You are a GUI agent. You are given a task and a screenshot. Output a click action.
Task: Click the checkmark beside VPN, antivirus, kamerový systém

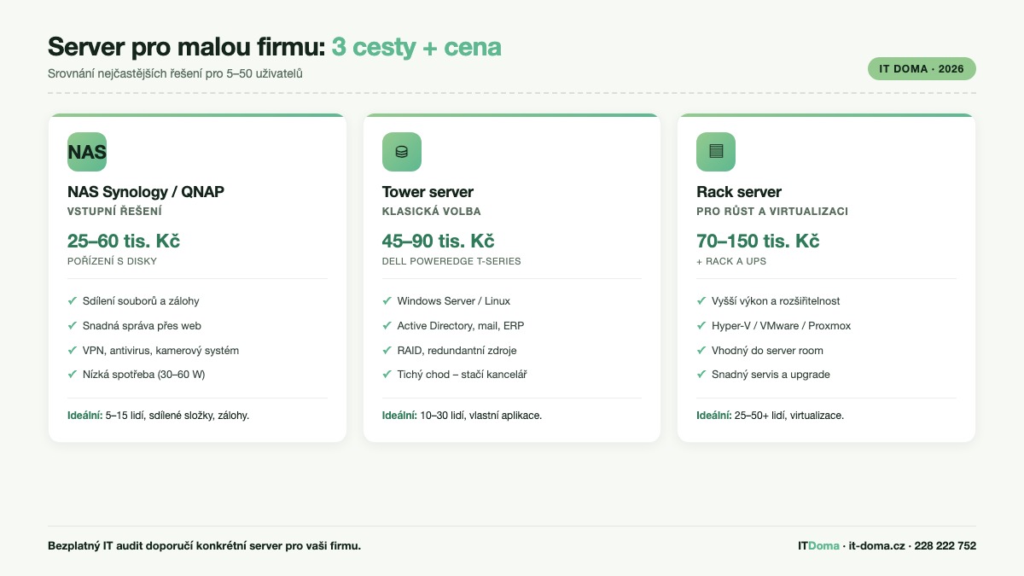[x=73, y=351]
